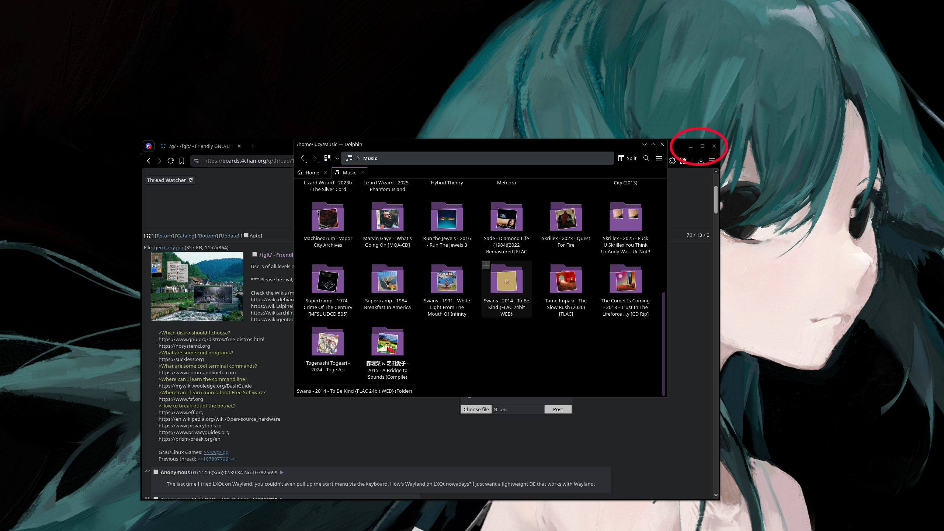
Task: Refresh the Thread Watcher list
Action: click(191, 180)
